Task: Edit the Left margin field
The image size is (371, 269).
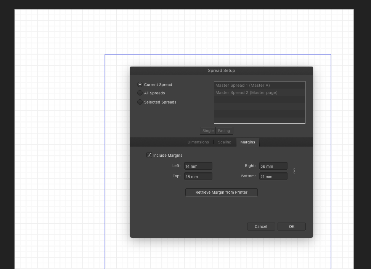Action: 198,166
